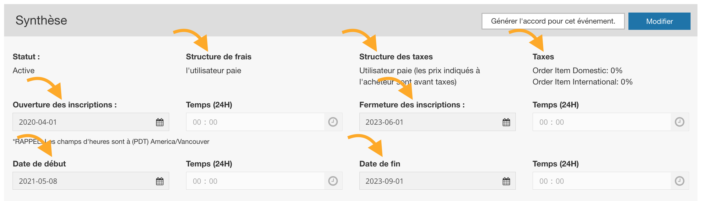Click the Modifier button

point(659,21)
